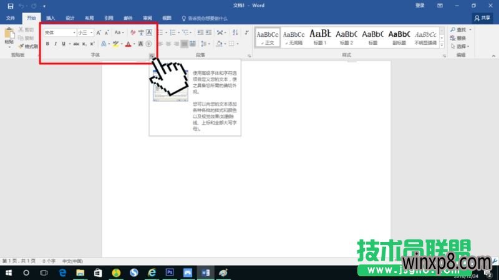Decrease font size with the shrink font button

[x=107, y=32]
